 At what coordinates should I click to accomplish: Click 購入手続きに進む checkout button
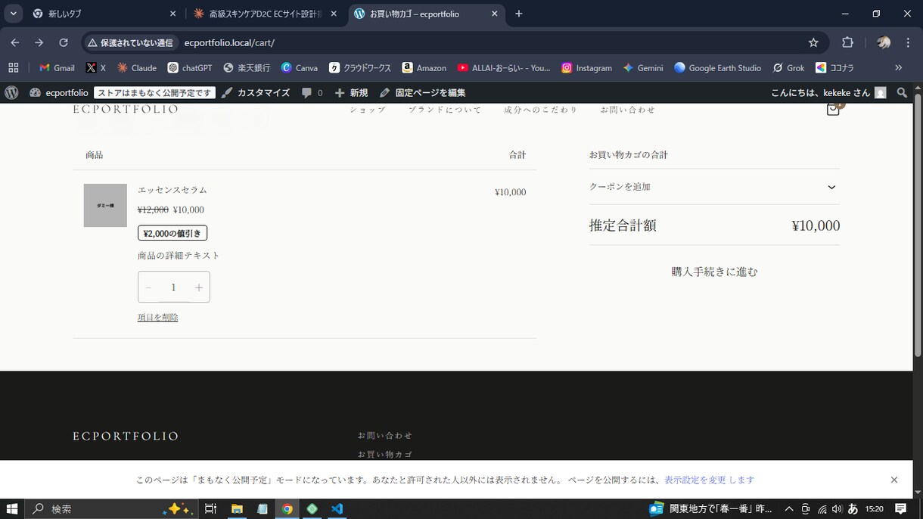tap(714, 272)
